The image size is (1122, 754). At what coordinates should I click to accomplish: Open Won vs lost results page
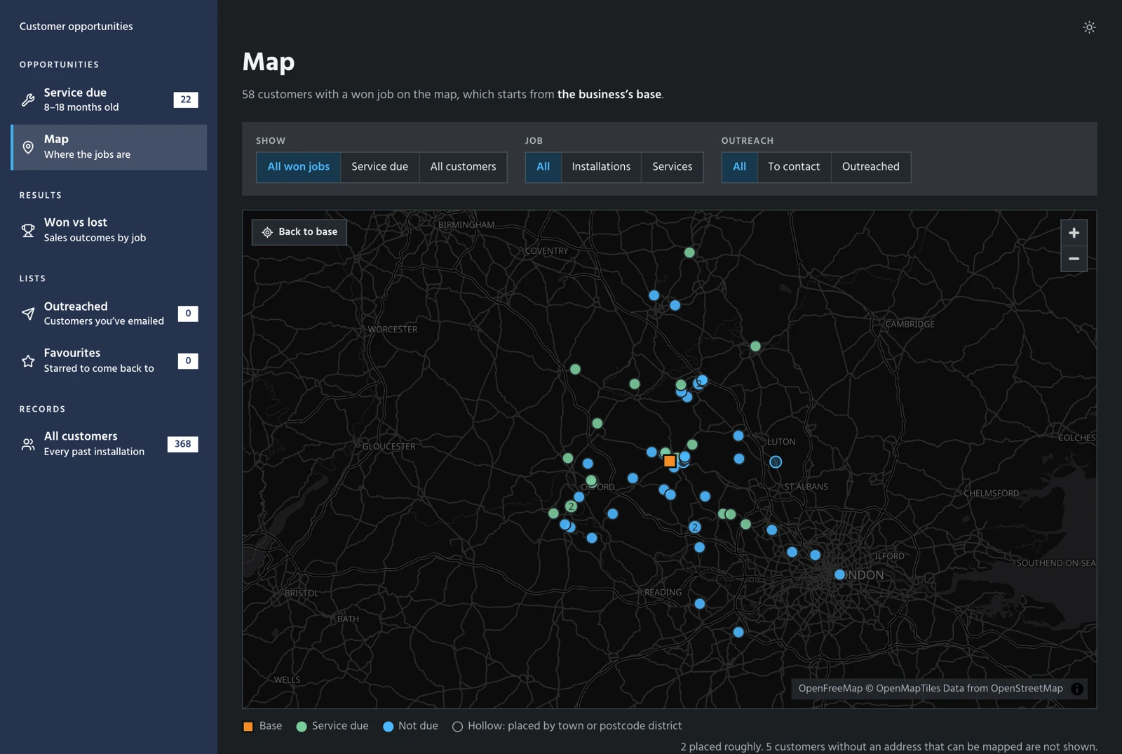[109, 230]
